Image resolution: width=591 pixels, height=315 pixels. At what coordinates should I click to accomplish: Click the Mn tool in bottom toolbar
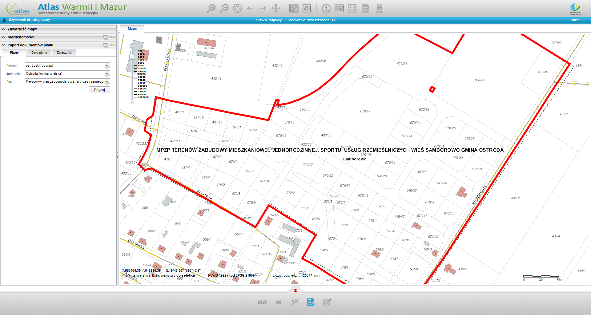278,302
